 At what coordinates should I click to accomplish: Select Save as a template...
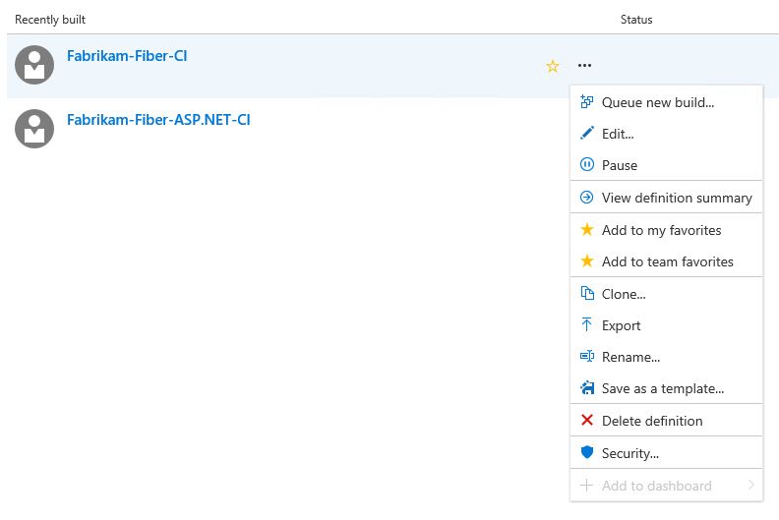666,388
